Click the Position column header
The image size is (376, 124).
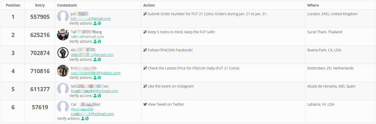13,5
